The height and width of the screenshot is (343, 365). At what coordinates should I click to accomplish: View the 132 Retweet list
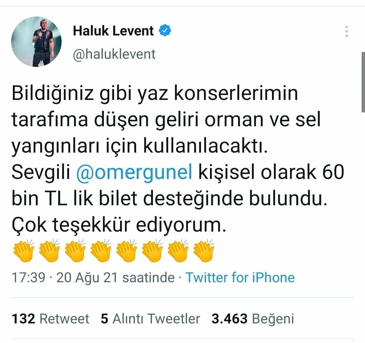(50, 319)
